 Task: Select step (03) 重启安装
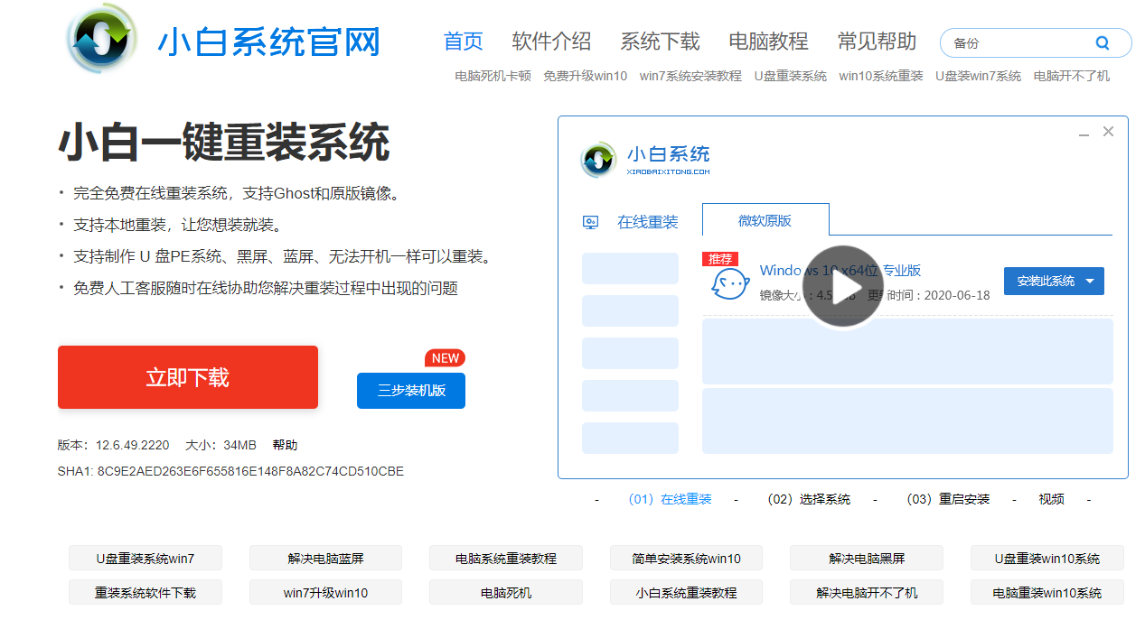click(948, 499)
